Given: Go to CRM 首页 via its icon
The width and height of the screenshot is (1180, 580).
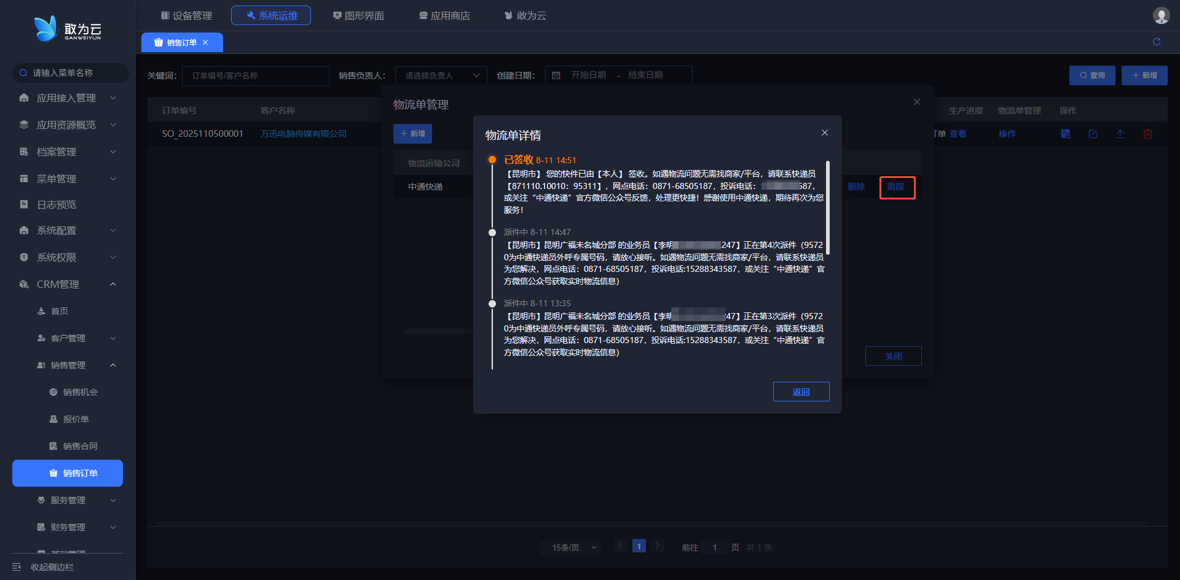Looking at the screenshot, I should click(x=41, y=311).
